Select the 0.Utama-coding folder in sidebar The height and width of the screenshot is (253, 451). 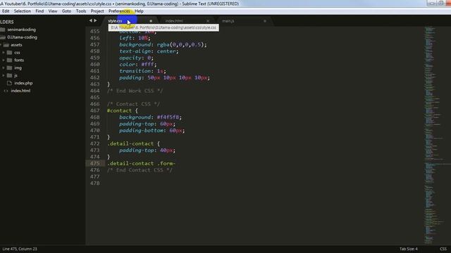(x=22, y=37)
